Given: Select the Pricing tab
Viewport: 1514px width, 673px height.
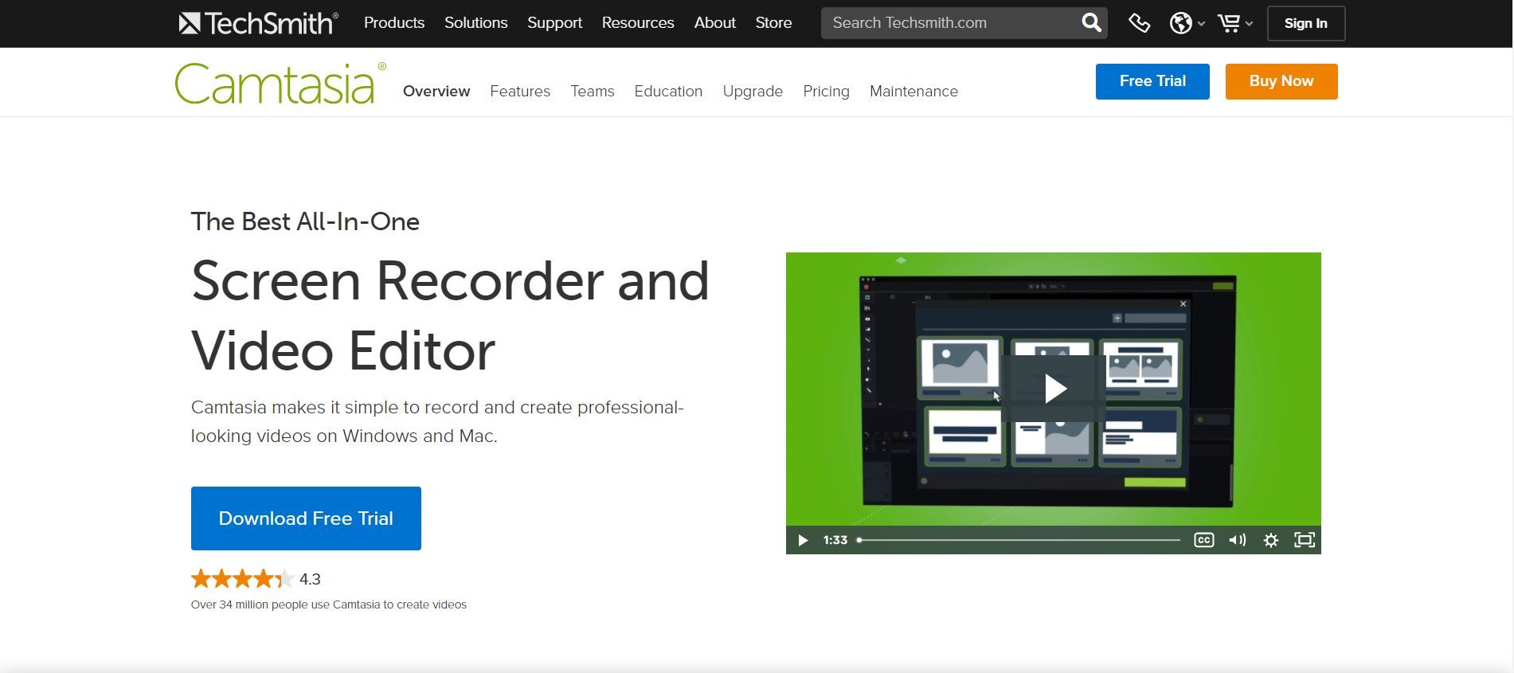Looking at the screenshot, I should pos(826,92).
